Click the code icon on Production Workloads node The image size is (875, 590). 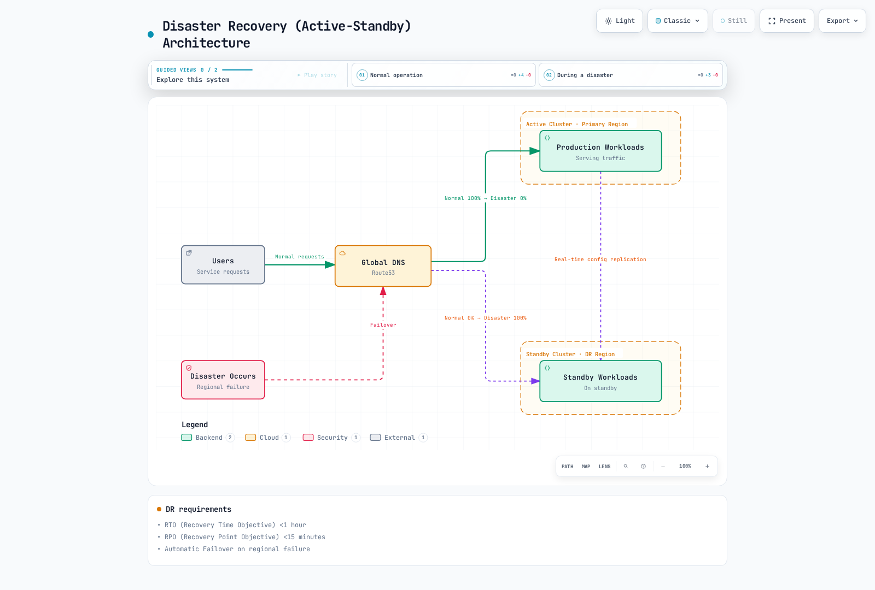pos(547,138)
